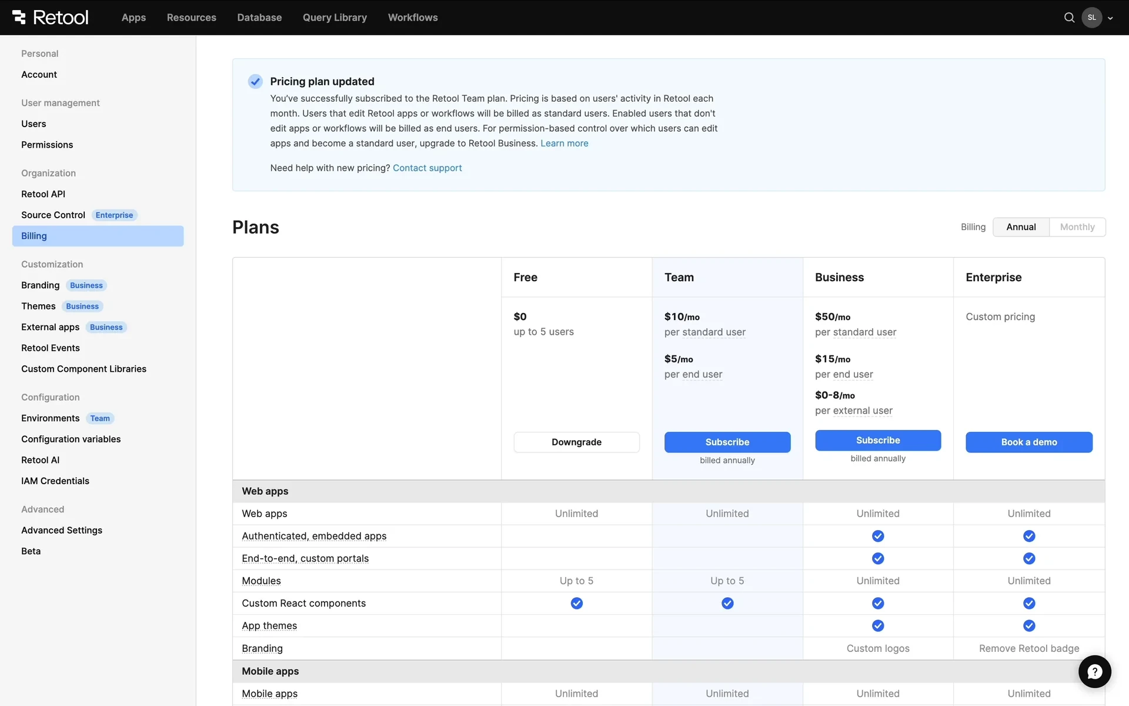Open Permissions settings
This screenshot has height=706, width=1129.
point(47,145)
